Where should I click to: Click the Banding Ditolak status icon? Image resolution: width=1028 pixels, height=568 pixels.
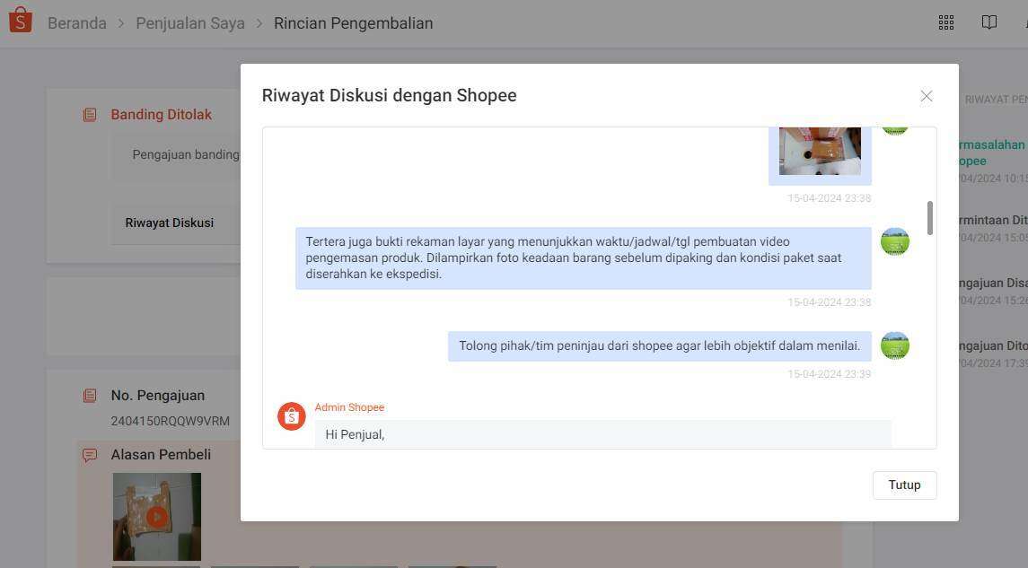point(90,115)
